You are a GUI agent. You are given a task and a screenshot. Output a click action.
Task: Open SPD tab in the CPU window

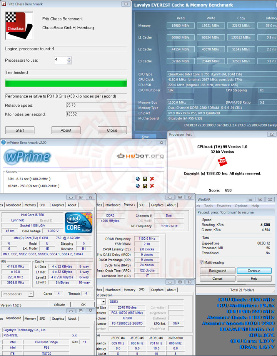pos(42,205)
